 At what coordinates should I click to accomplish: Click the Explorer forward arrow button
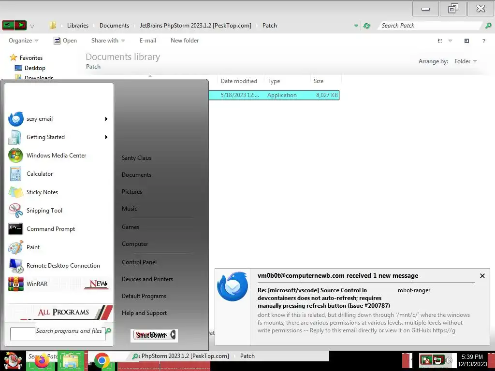point(20,25)
